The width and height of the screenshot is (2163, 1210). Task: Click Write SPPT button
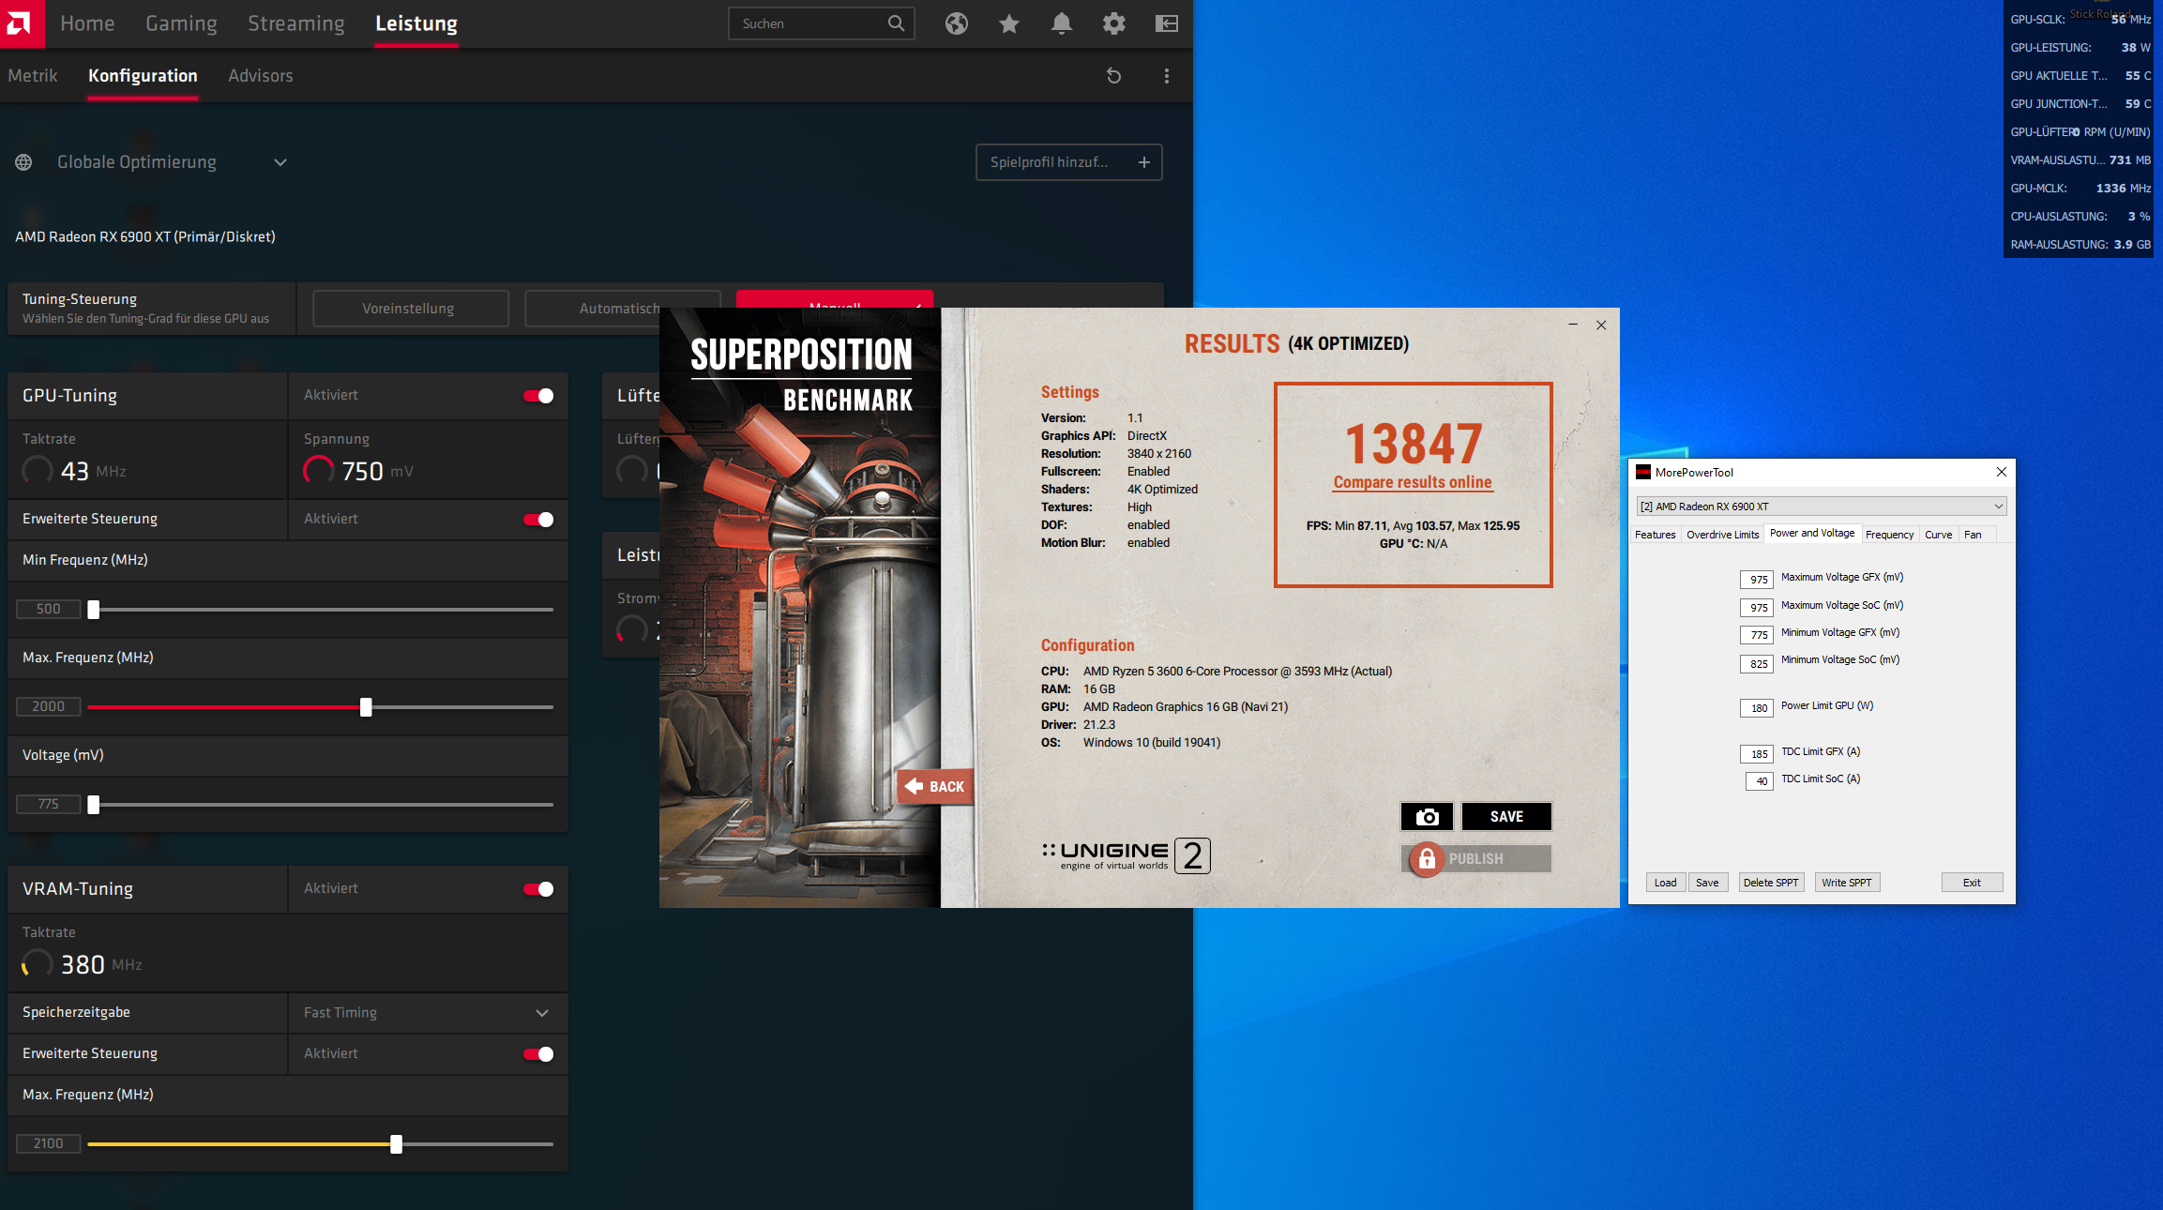click(1846, 883)
